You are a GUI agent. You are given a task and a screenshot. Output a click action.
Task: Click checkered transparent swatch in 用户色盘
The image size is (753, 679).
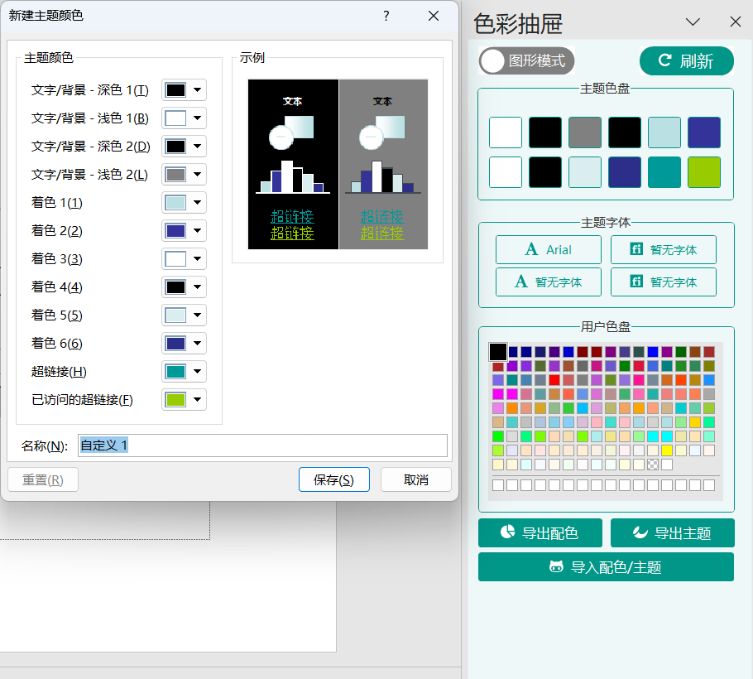(653, 465)
